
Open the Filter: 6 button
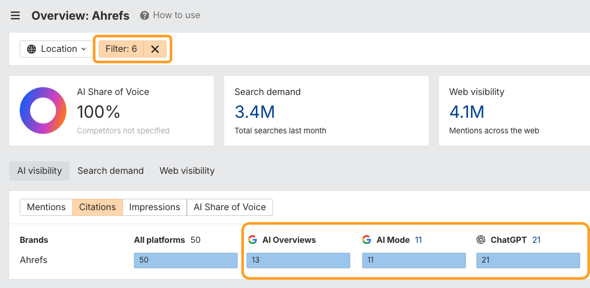(121, 49)
